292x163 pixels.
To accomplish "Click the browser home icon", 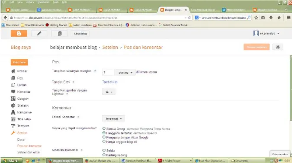I will pyautogui.click(x=279, y=18).
